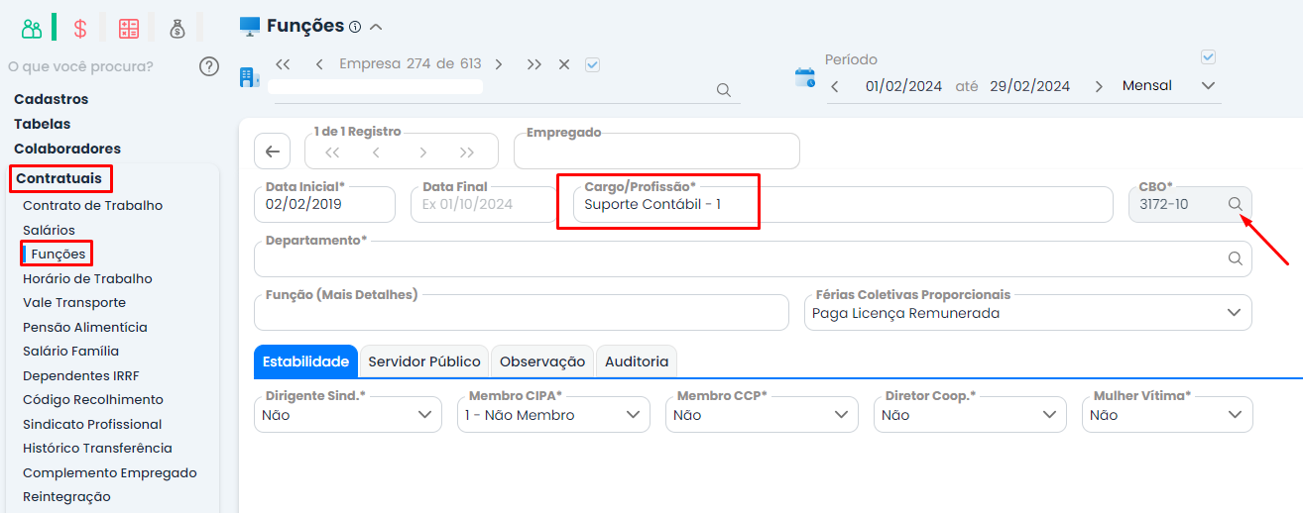Select the Estabilidade tab
This screenshot has width=1303, height=513.
(305, 361)
